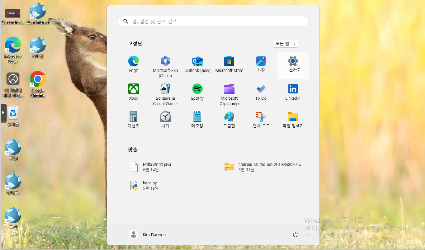The height and width of the screenshot is (250, 425).
Task: Expand the side panel arrow on left edge
Action: pyautogui.click(x=3, y=113)
